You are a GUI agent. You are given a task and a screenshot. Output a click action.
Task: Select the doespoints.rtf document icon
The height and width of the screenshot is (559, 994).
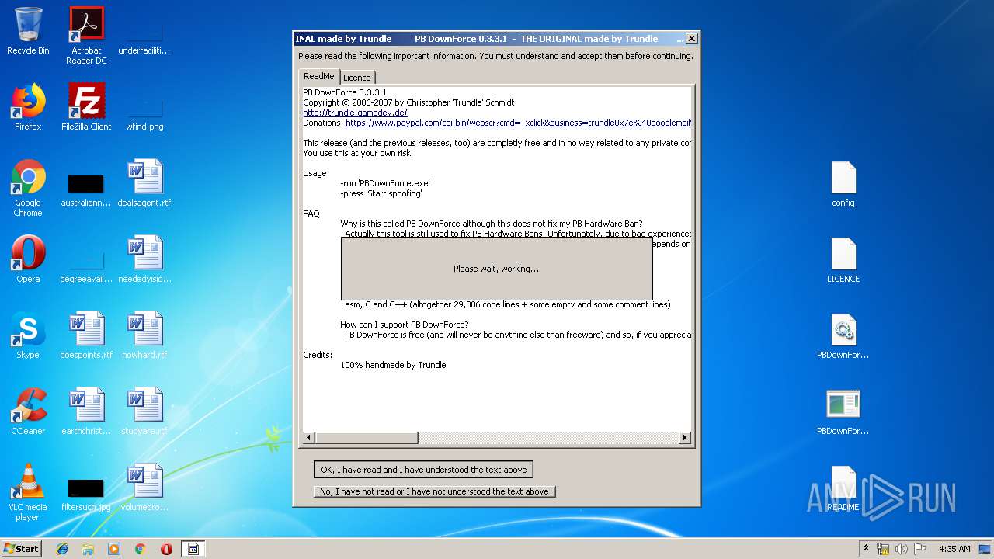[x=86, y=335]
